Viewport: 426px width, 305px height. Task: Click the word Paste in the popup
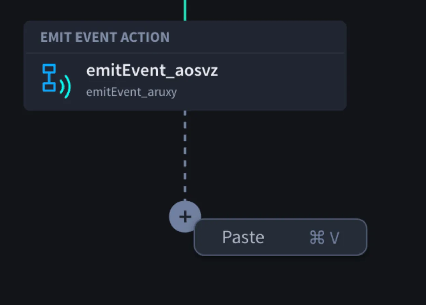[243, 237]
